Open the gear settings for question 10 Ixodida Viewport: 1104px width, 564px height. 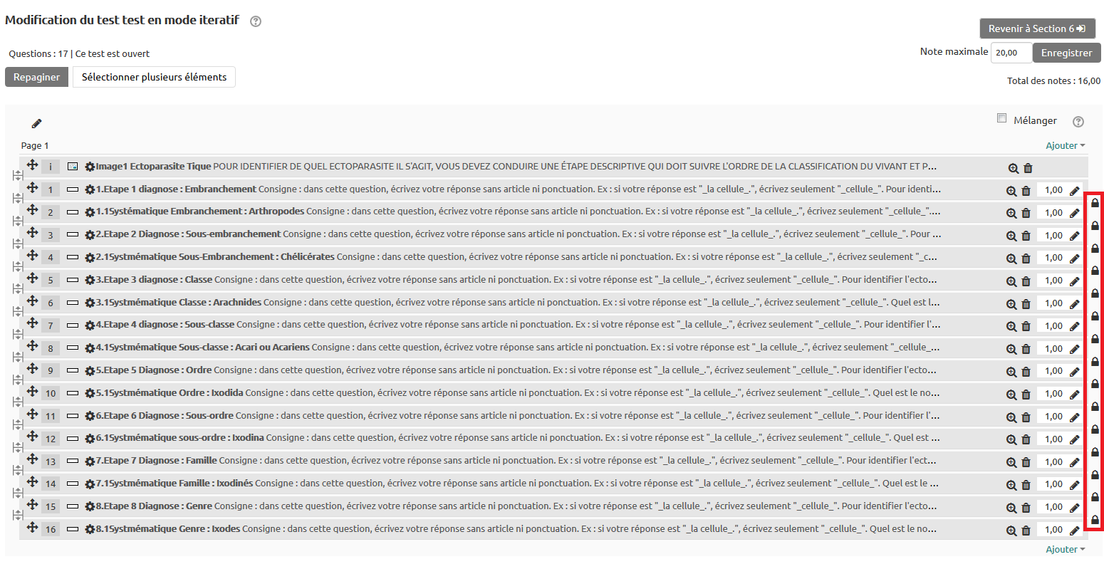pyautogui.click(x=90, y=394)
